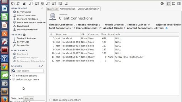This screenshot has width=182, height=102.
Task: Open the object inspector toolbar icon
Action: 24,4
